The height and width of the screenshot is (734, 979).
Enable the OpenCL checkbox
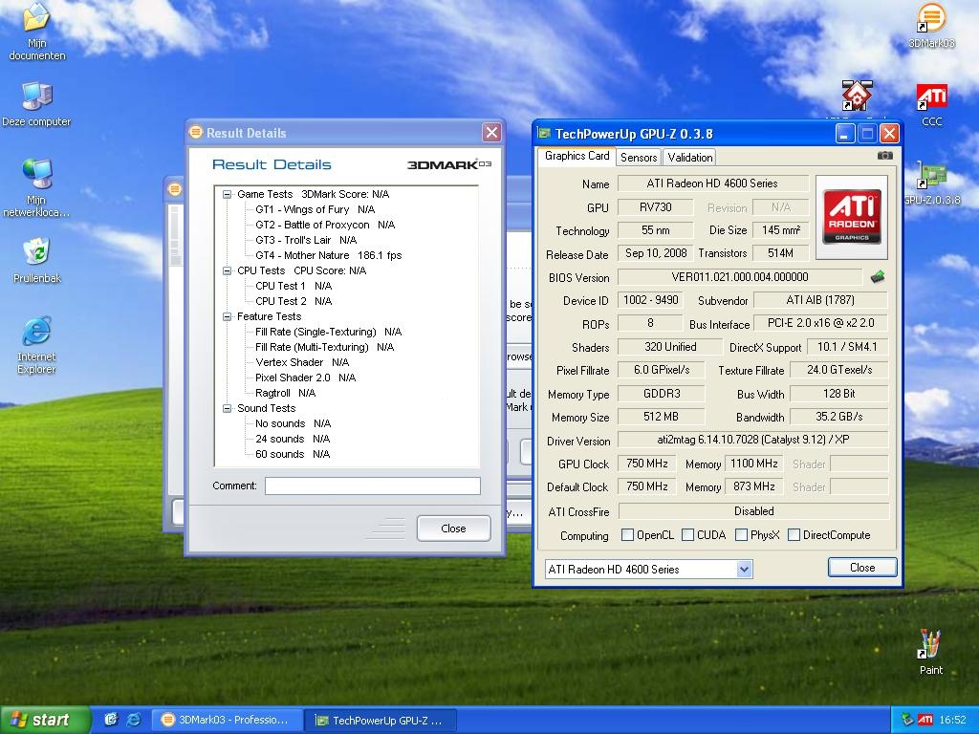(628, 535)
